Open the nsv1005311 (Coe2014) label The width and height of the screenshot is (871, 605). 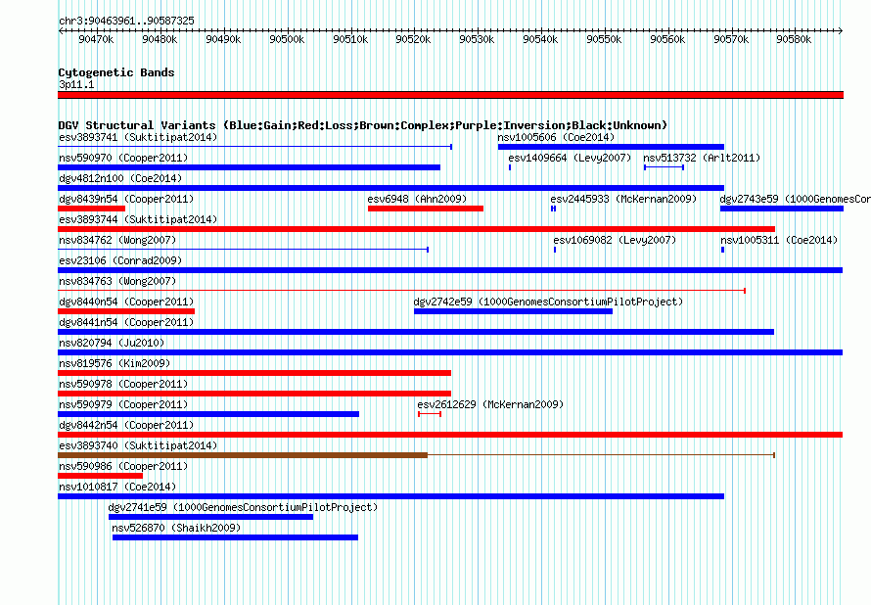(x=779, y=240)
